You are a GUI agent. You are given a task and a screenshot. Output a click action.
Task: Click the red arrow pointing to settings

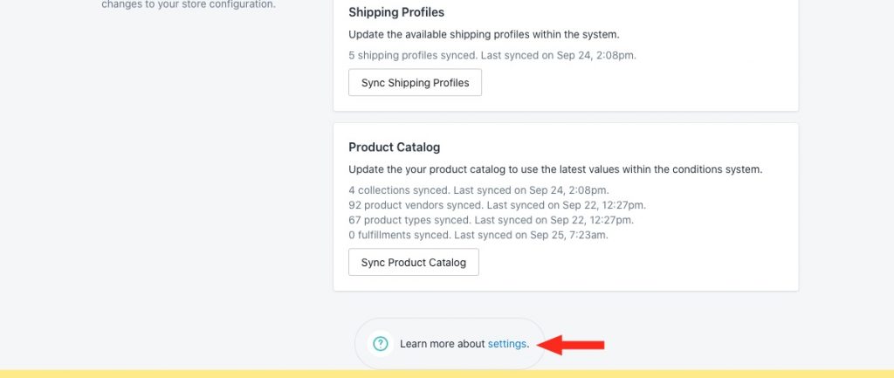click(x=571, y=344)
